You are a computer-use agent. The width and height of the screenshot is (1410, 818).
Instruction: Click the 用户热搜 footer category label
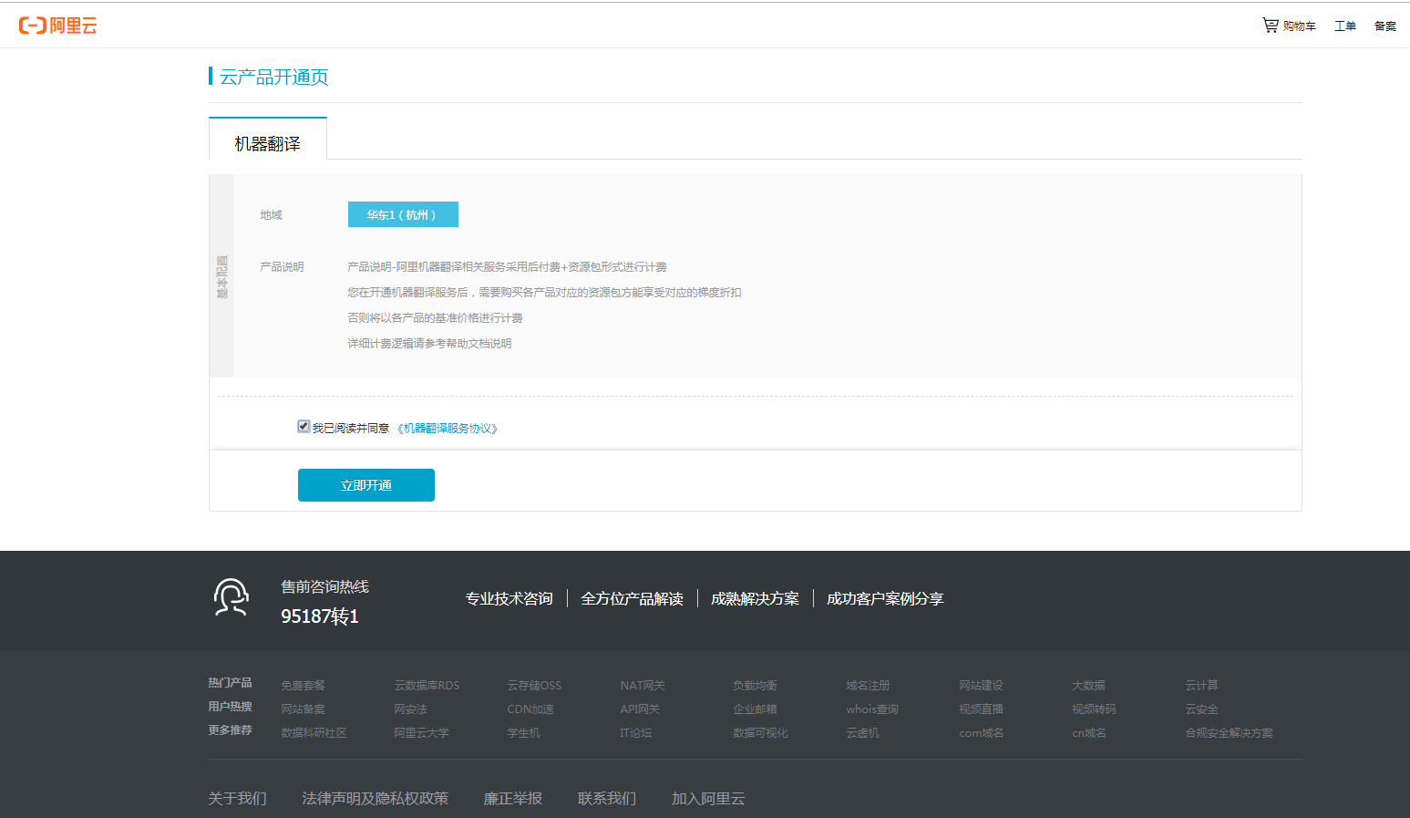click(x=230, y=706)
